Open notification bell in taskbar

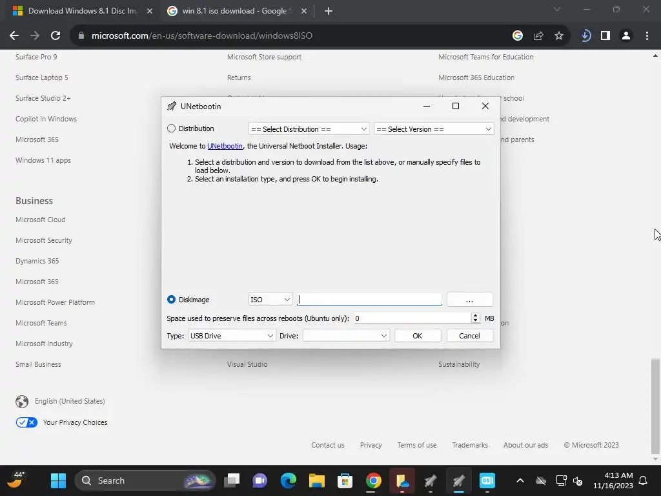(644, 480)
